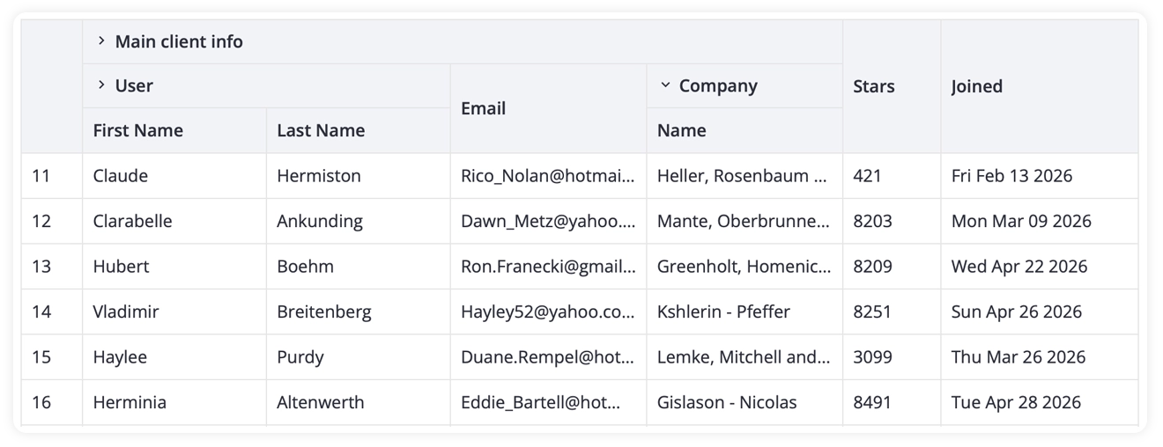
Task: Click the email cell starting with Ron.Franecki
Action: tap(547, 267)
